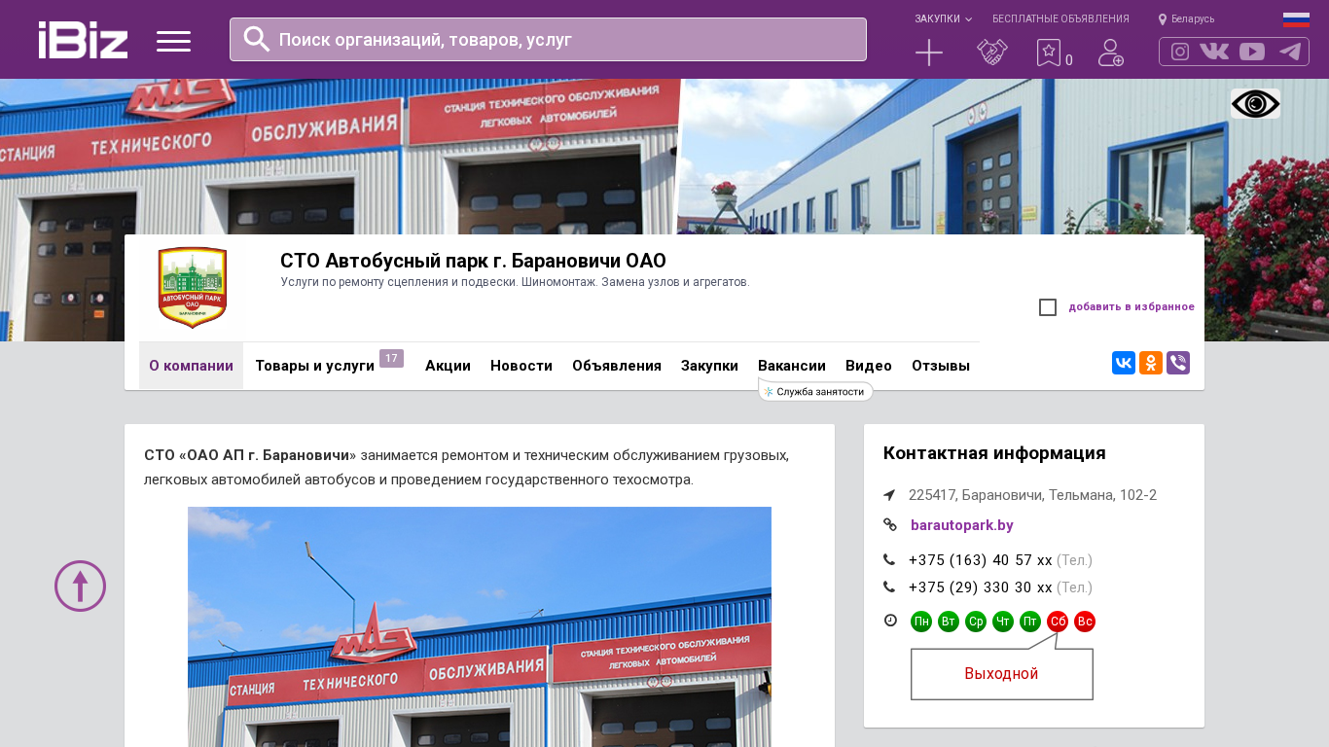Click the search magnifier icon
The height and width of the screenshot is (747, 1329).
coord(257,39)
